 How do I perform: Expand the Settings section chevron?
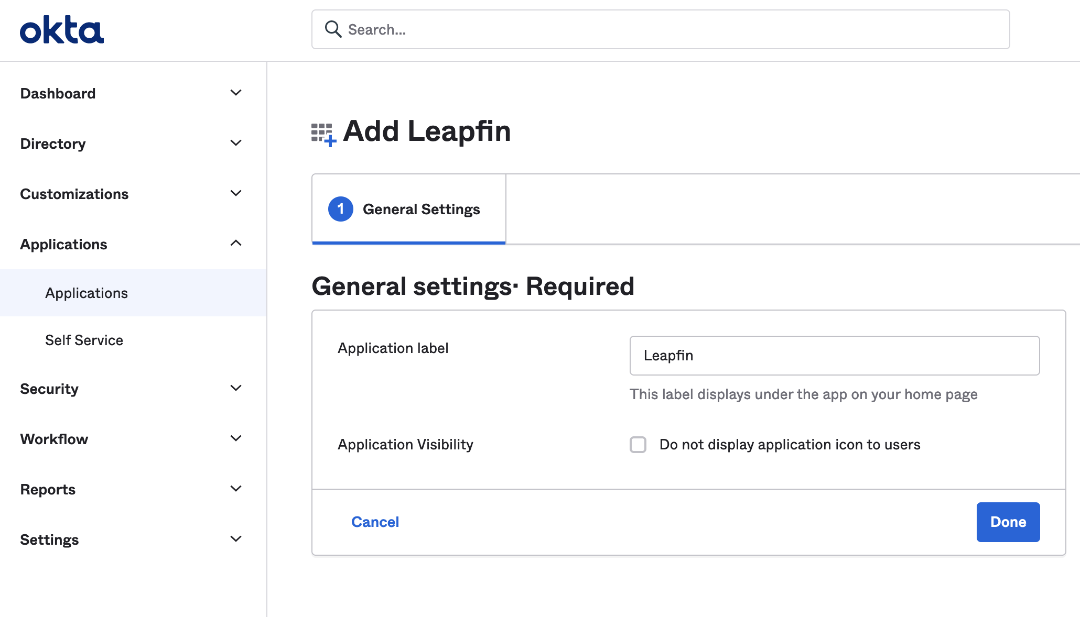click(236, 539)
